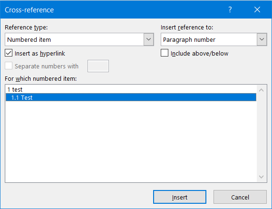This screenshot has height=209, width=272.
Task: Open the Reference type dropdown
Action: [x=149, y=39]
